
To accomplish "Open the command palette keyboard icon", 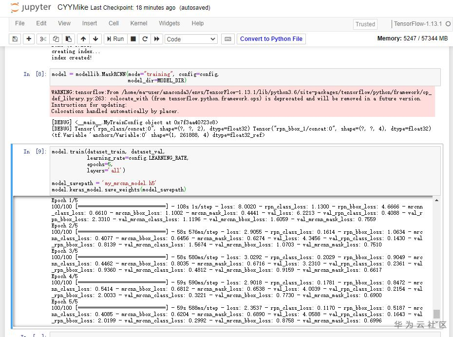I will click(227, 39).
